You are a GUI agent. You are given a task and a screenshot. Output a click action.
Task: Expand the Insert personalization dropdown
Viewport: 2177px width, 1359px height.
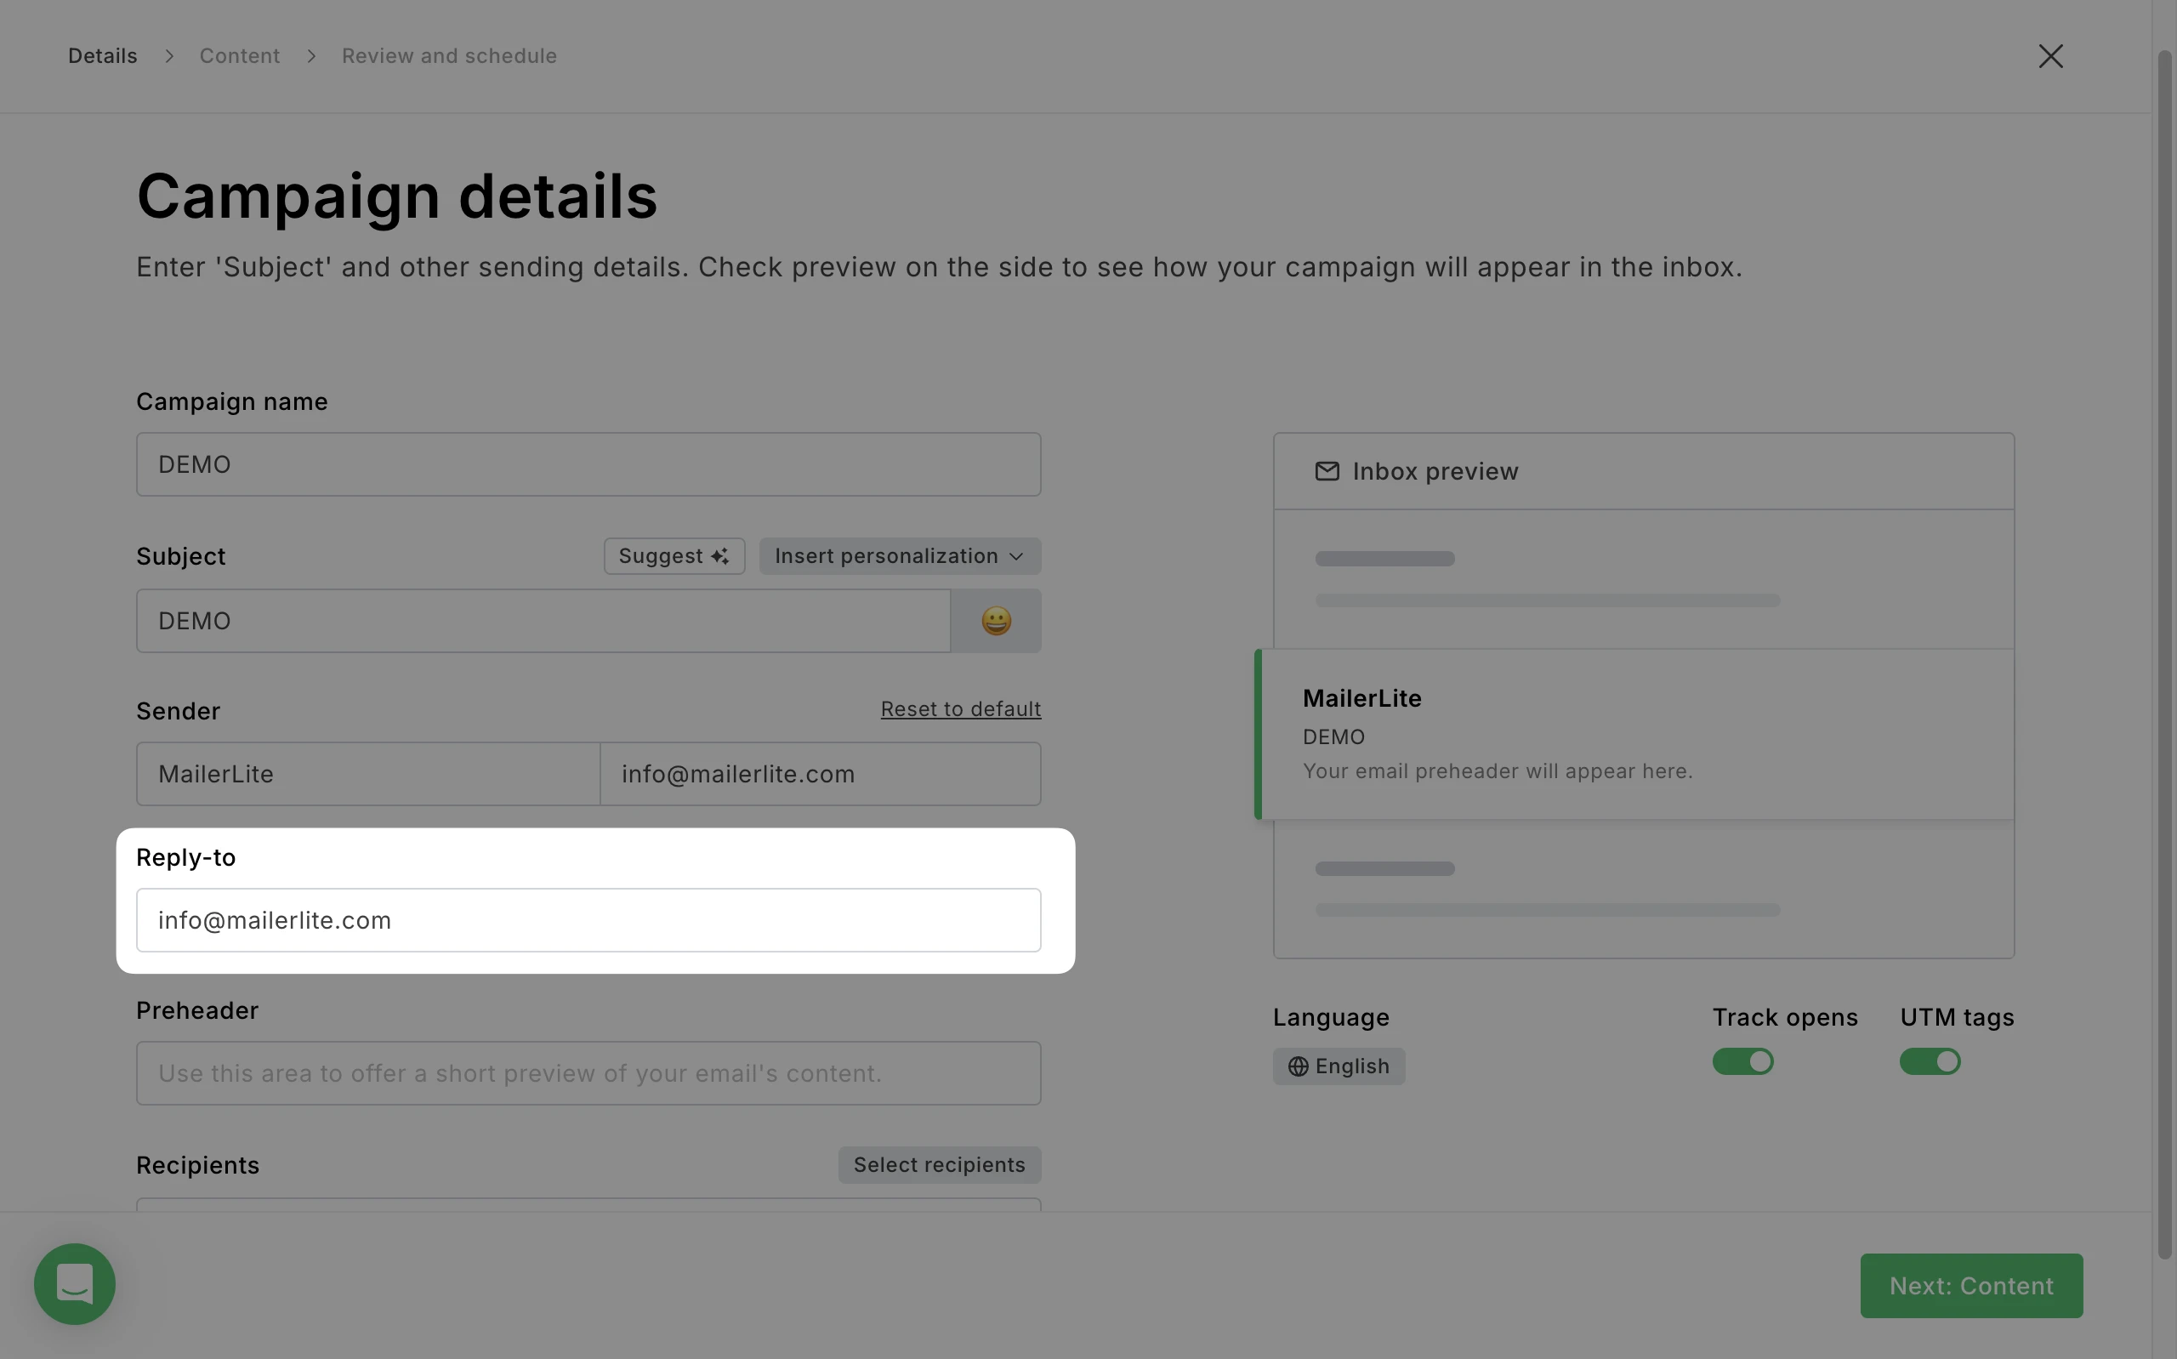pyautogui.click(x=900, y=556)
